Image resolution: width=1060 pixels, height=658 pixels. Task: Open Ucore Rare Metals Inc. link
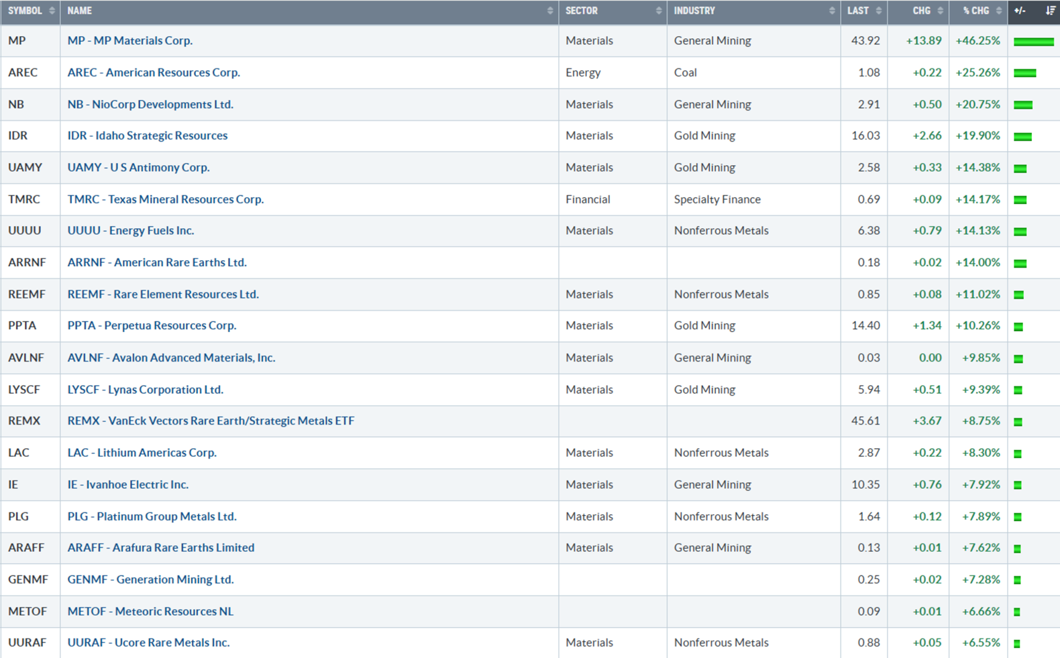(148, 643)
